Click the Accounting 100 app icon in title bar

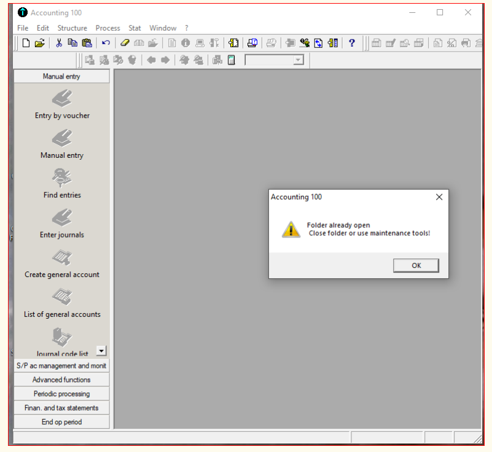(x=23, y=12)
